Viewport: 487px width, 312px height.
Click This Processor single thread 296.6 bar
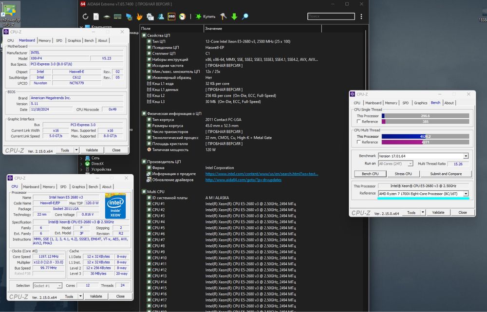coord(425,116)
